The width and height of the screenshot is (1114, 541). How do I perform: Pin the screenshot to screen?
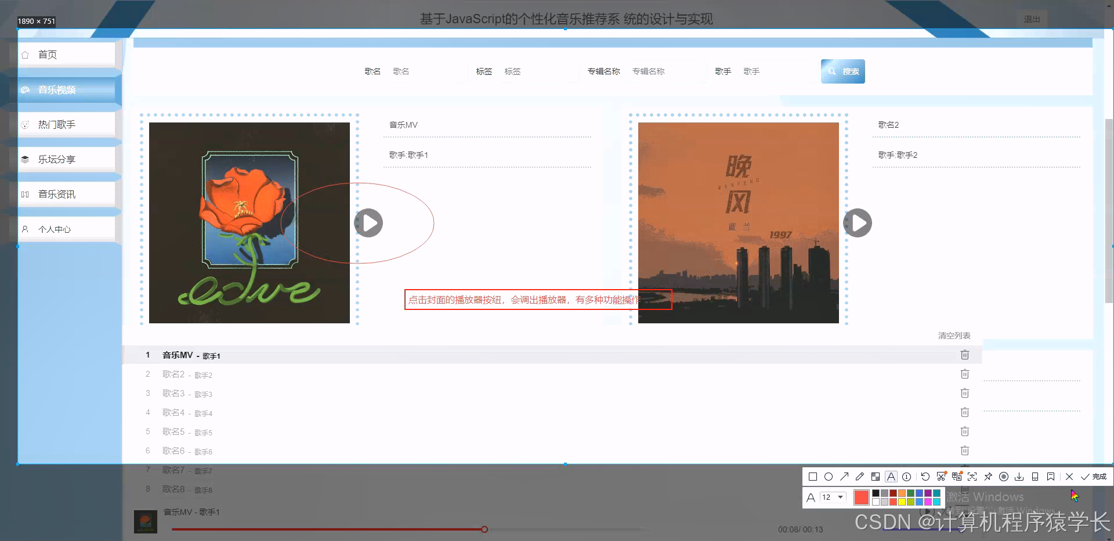click(x=988, y=476)
